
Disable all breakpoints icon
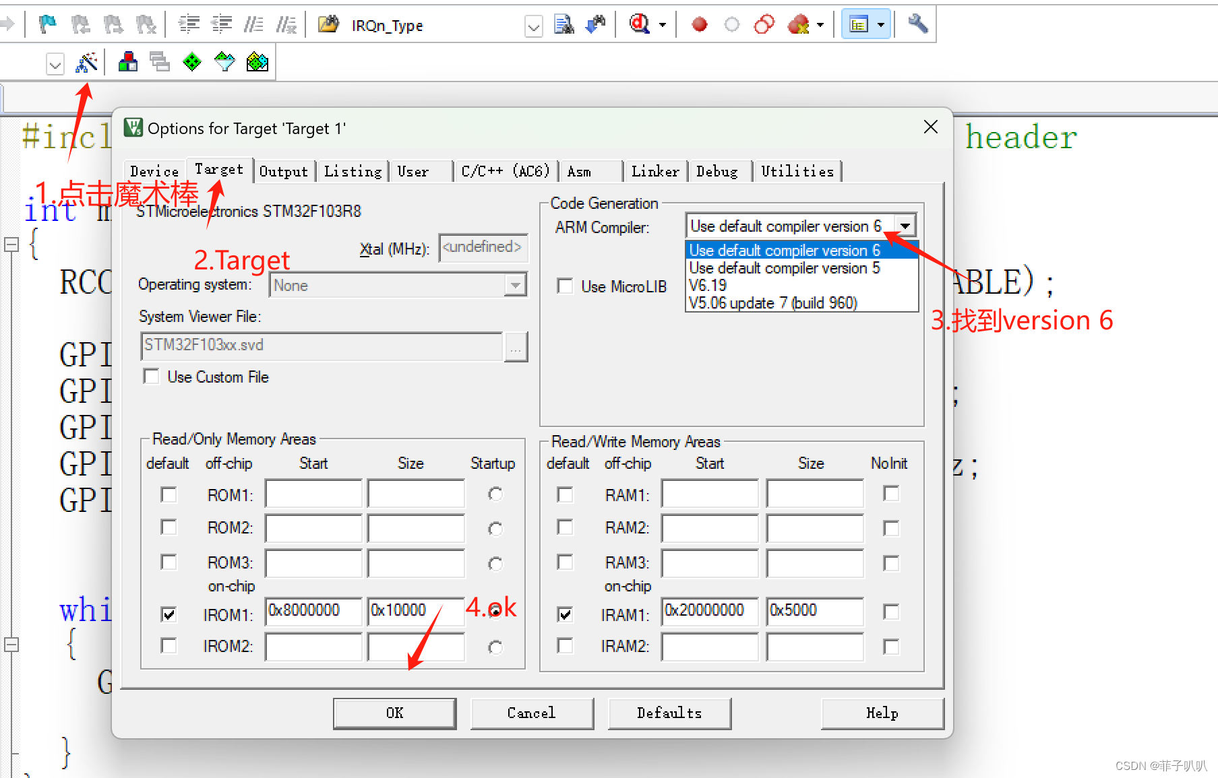pyautogui.click(x=764, y=25)
